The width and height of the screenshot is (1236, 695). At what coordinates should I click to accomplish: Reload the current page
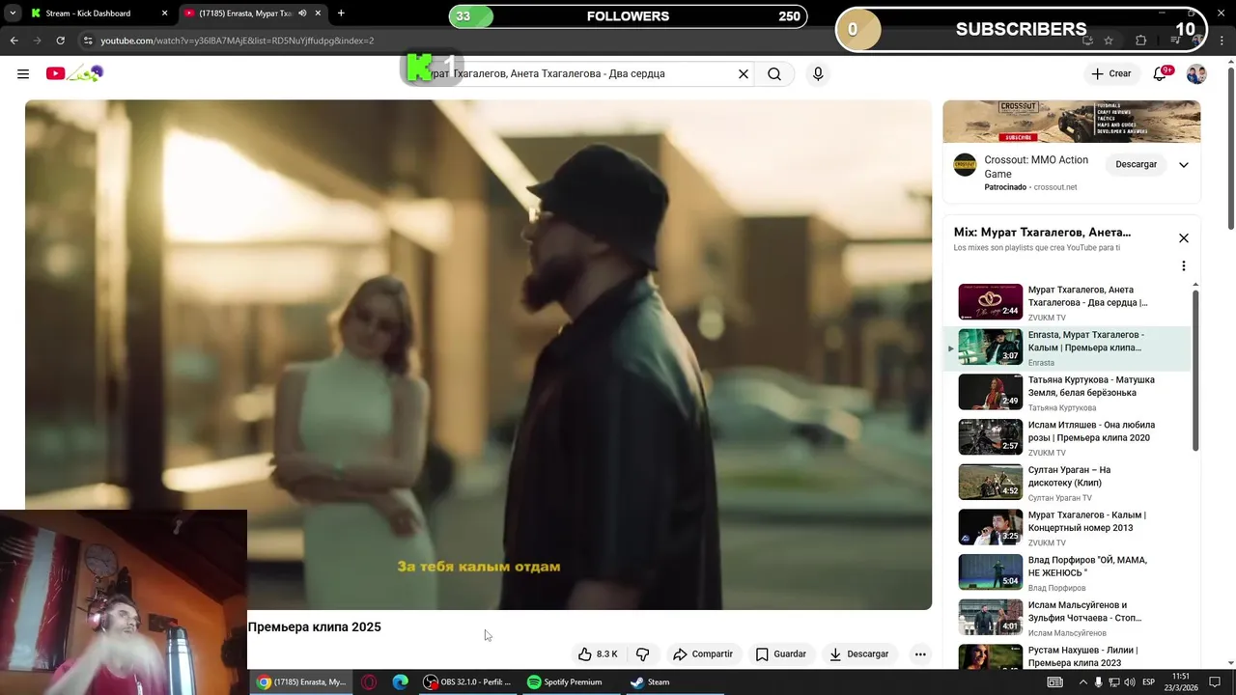click(x=60, y=41)
